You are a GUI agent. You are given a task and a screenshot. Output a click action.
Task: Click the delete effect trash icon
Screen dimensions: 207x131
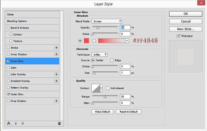(x=59, y=123)
